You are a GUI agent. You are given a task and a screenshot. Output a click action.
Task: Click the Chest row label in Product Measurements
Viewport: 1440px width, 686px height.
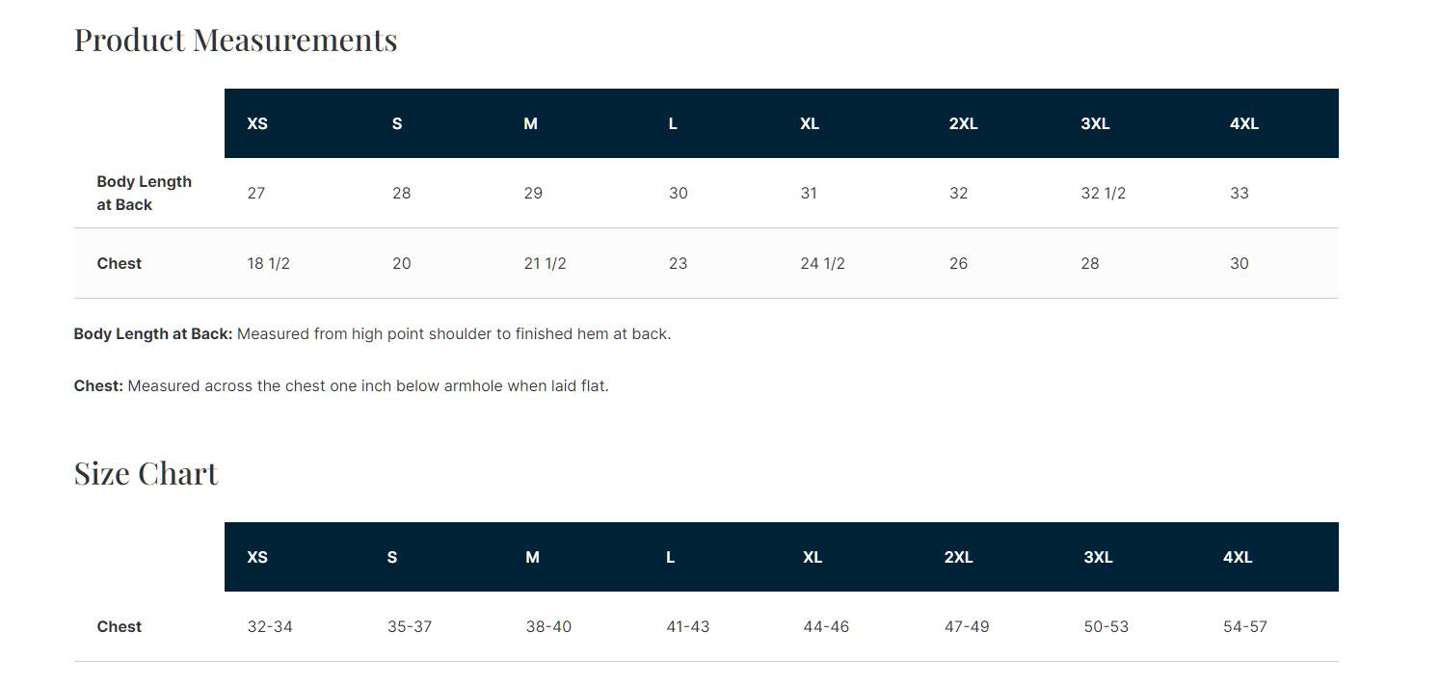pos(120,263)
